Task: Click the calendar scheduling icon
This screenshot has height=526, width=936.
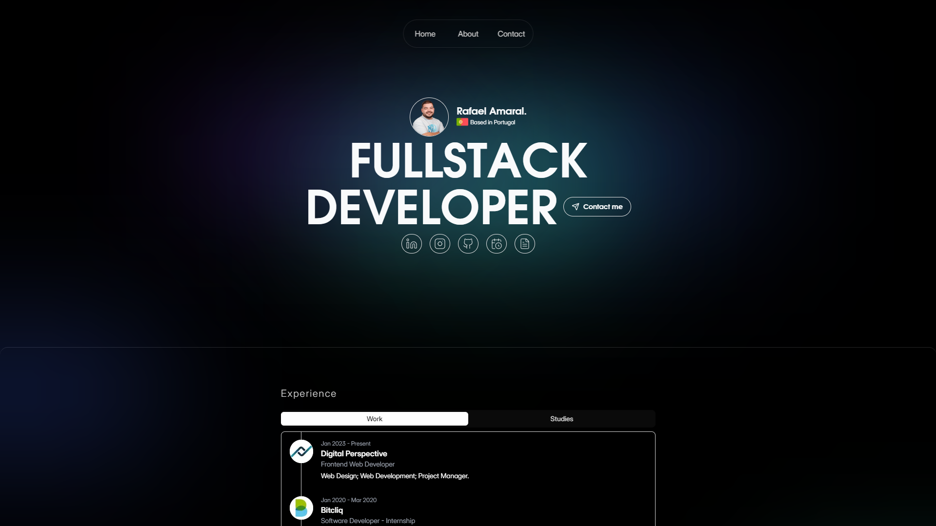Action: coord(496,244)
